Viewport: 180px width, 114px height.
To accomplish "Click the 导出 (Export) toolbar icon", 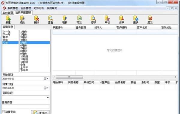I will coord(79,20).
